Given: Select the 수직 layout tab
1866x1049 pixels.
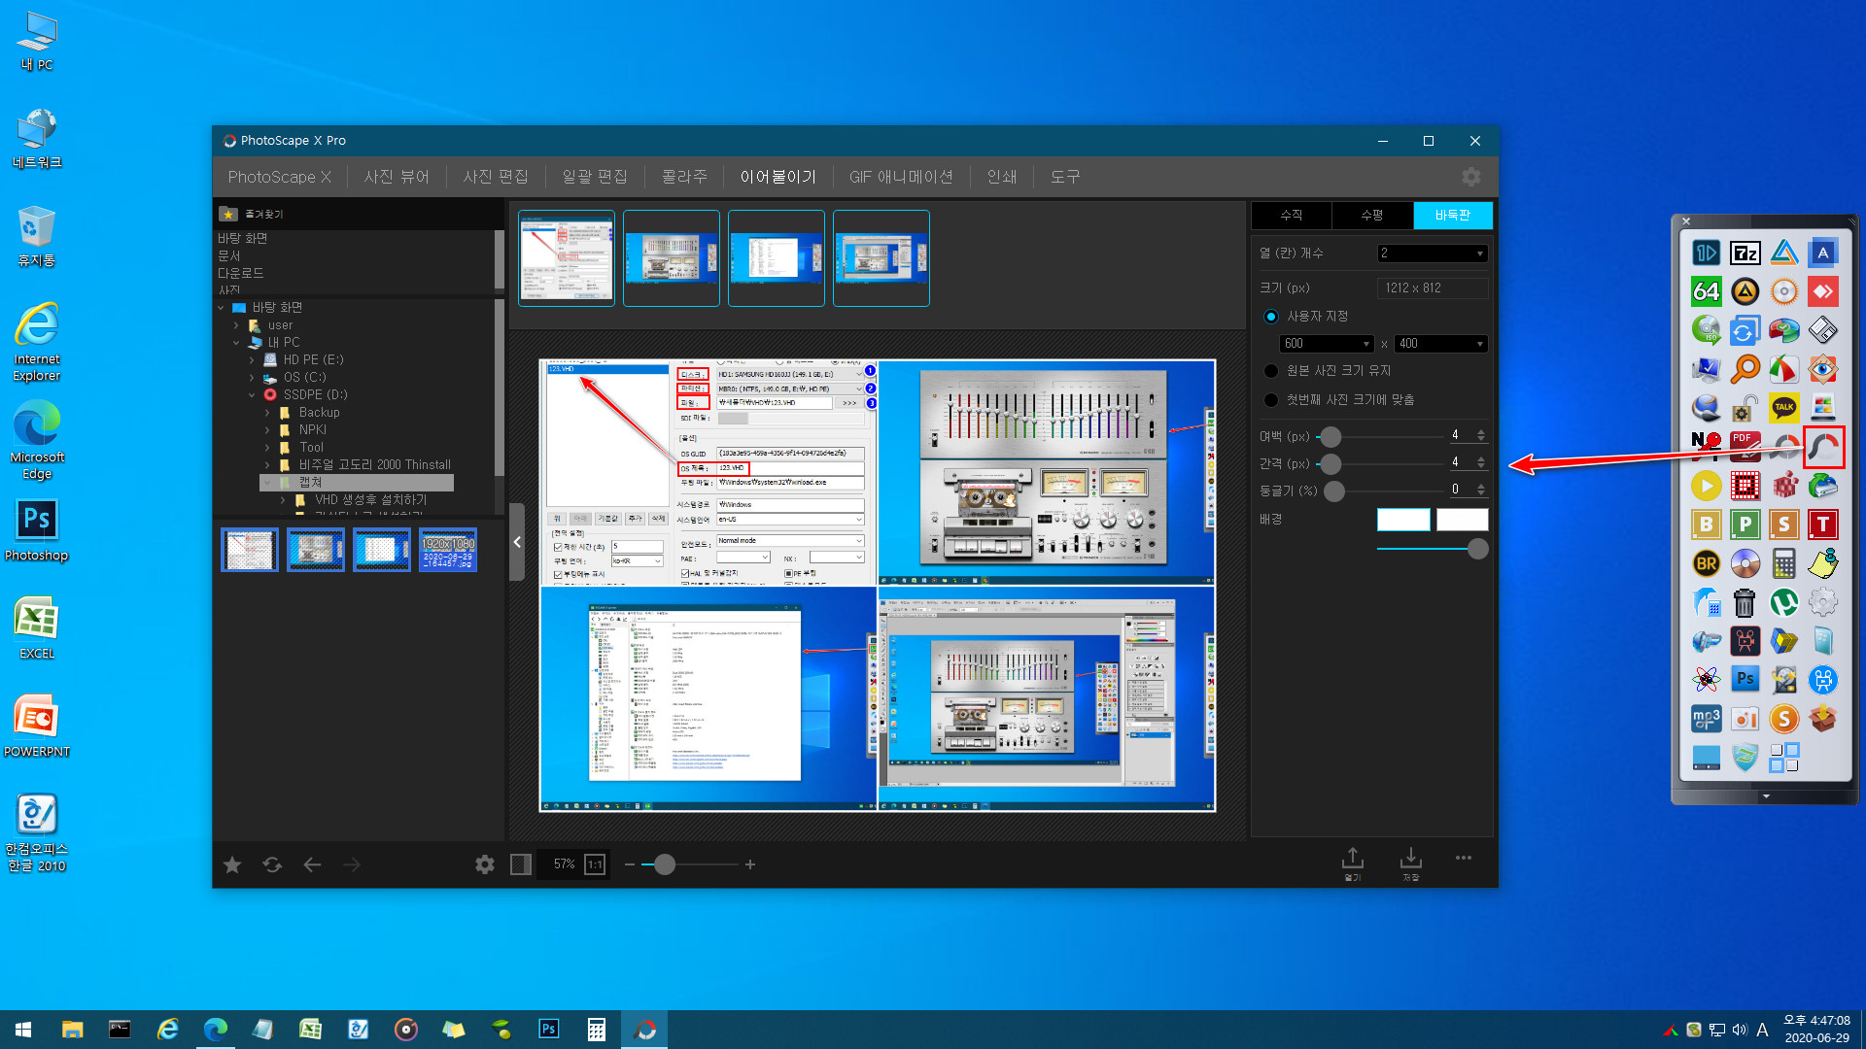Looking at the screenshot, I should point(1292,215).
